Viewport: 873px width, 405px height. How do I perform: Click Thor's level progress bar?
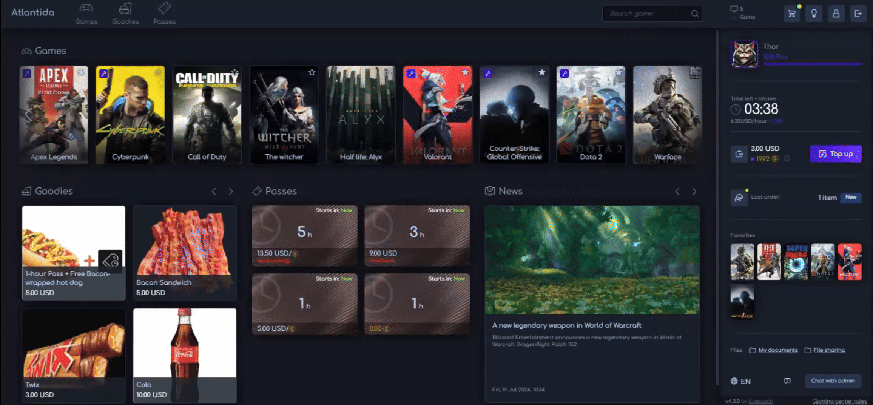pos(812,64)
